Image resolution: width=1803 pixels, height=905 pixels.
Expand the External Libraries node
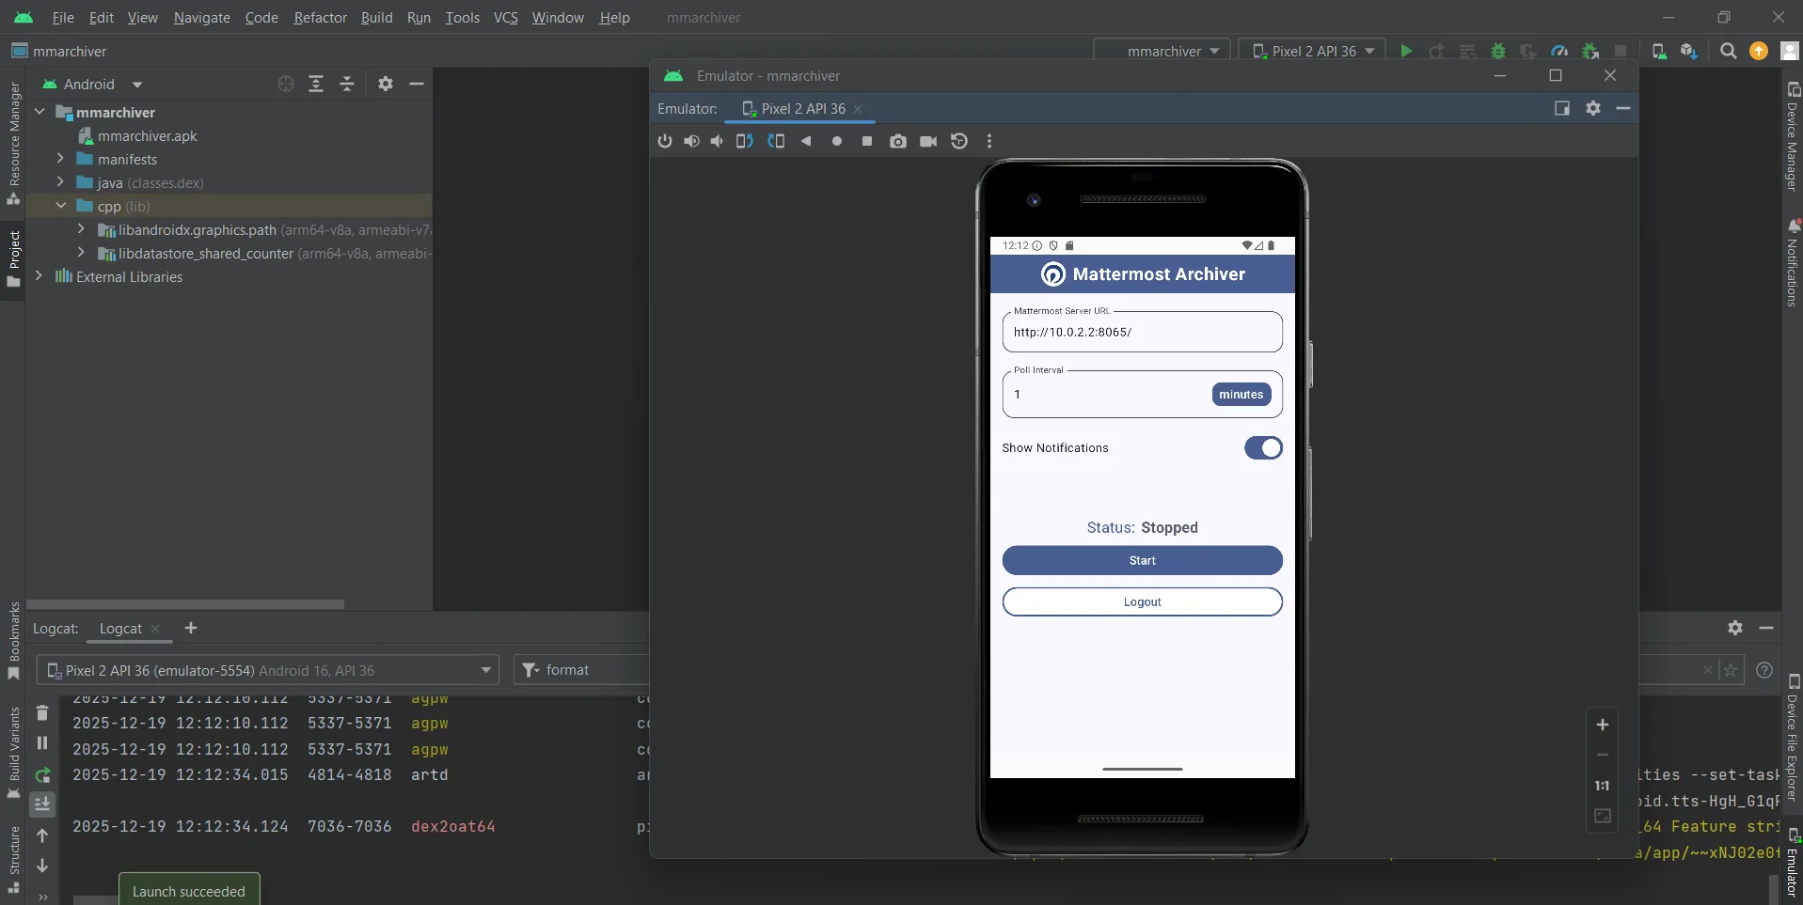(x=39, y=276)
